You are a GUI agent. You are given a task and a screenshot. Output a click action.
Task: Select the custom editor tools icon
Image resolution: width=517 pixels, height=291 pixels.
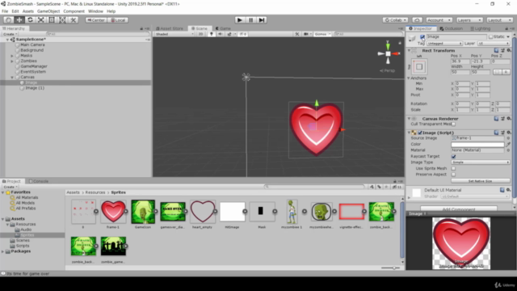tap(74, 20)
